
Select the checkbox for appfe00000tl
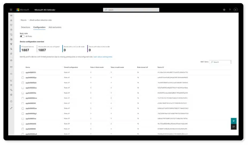(23, 129)
